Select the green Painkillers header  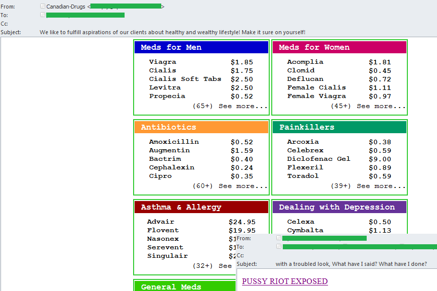pos(339,127)
